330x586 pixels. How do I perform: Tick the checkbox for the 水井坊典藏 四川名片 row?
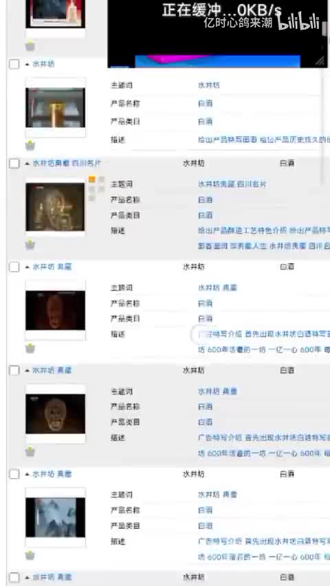coord(14,163)
